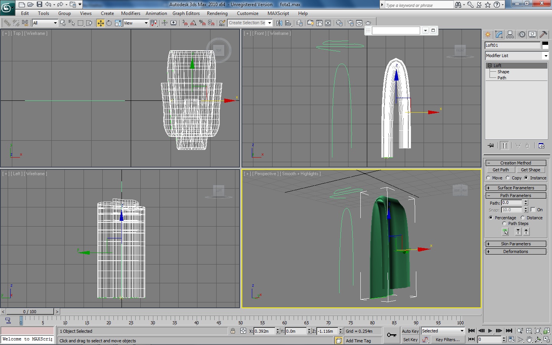Open the reference coordinate View dropdown
Viewport: 552px width, 345px height.
pos(136,23)
